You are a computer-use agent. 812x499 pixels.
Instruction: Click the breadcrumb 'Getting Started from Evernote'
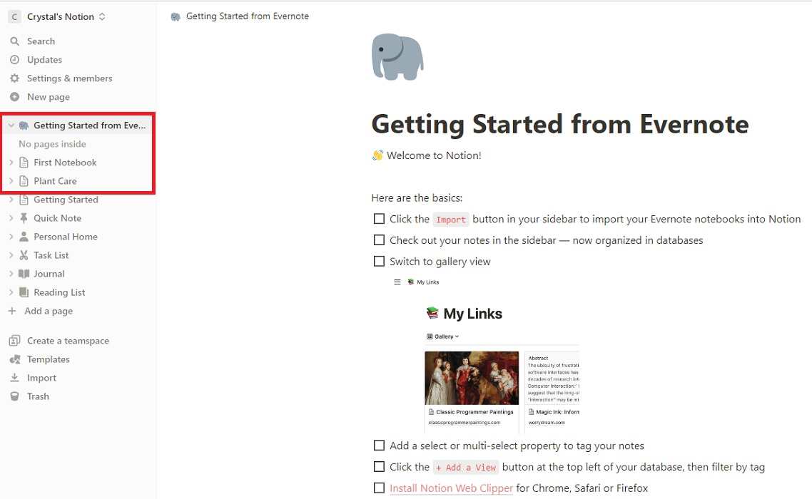[247, 16]
